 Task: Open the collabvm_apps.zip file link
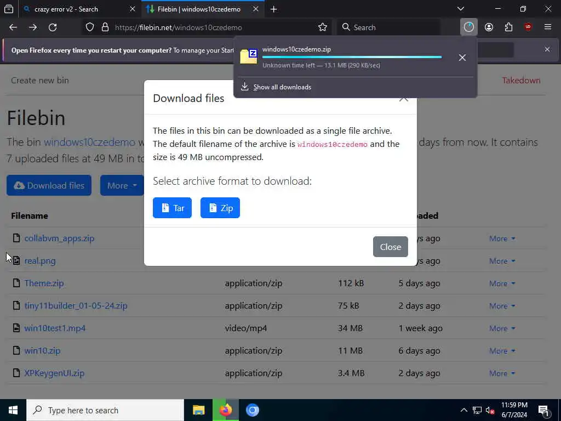(59, 238)
